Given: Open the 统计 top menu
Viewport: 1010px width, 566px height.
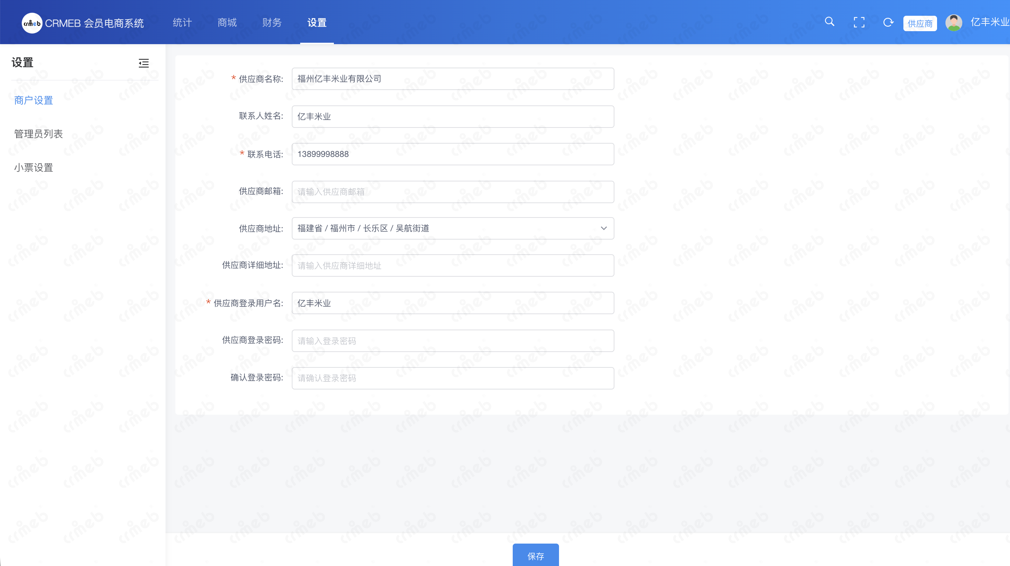Looking at the screenshot, I should (182, 23).
